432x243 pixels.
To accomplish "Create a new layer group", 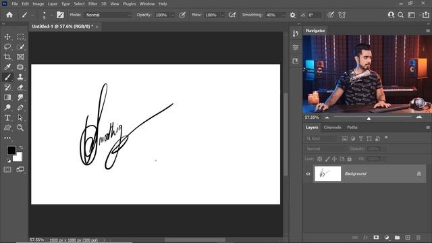I will click(x=397, y=237).
